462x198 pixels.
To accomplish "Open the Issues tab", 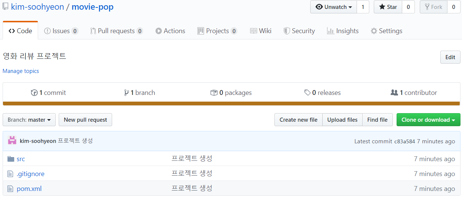I will tap(61, 31).
